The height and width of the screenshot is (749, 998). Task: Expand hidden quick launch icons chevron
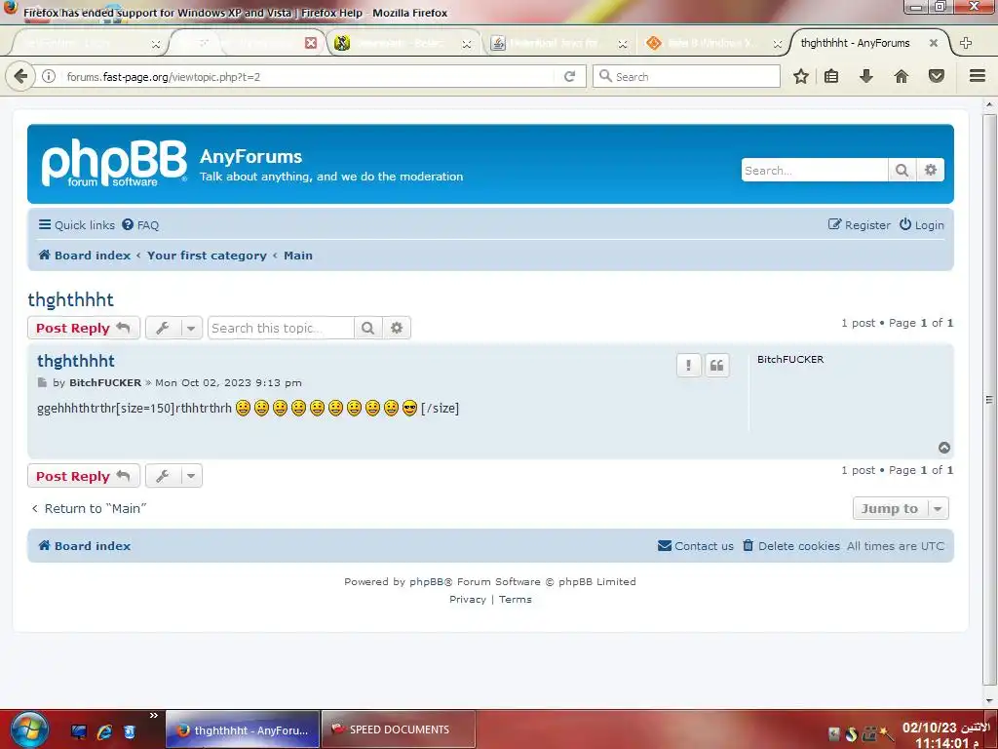coord(153,716)
